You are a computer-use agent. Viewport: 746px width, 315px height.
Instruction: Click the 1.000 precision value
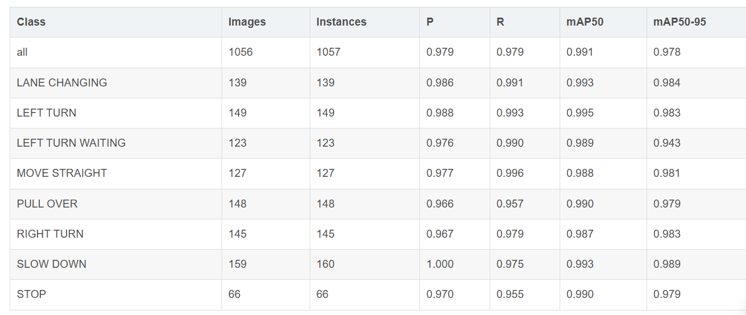440,264
